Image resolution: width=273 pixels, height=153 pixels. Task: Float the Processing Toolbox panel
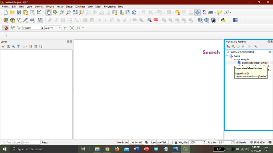click(x=269, y=41)
